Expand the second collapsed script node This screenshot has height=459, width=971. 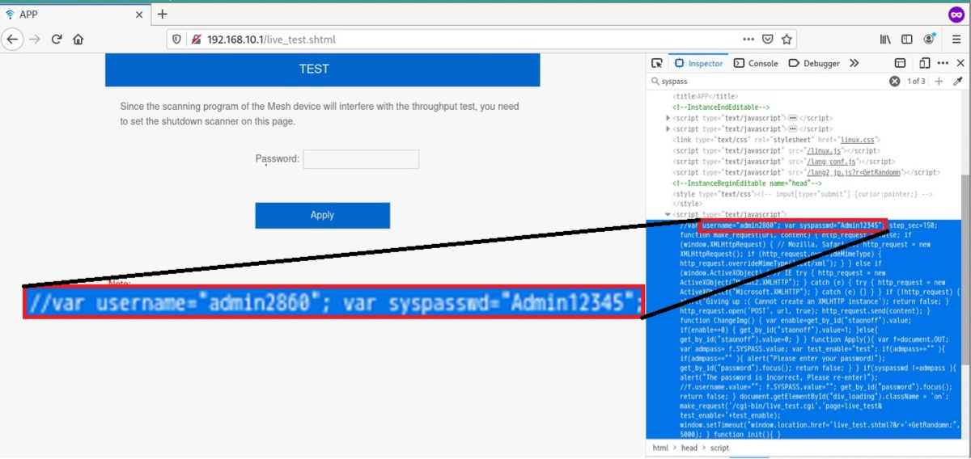668,129
